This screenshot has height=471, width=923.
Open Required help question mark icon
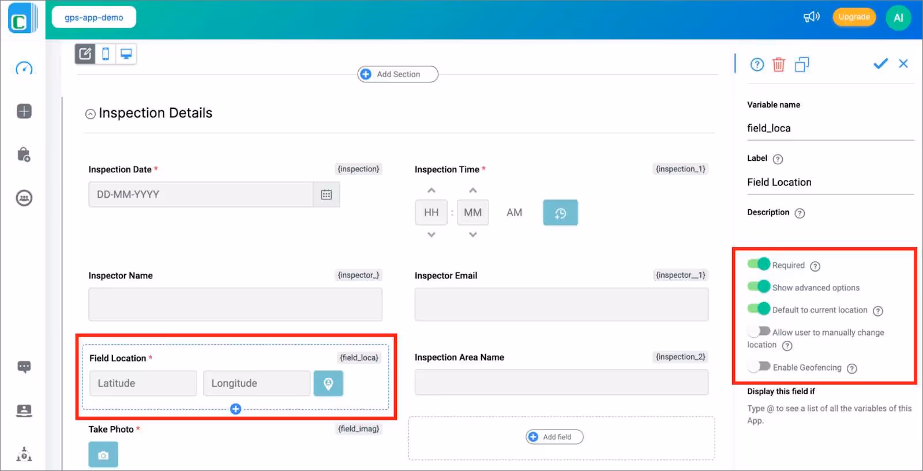tap(815, 266)
